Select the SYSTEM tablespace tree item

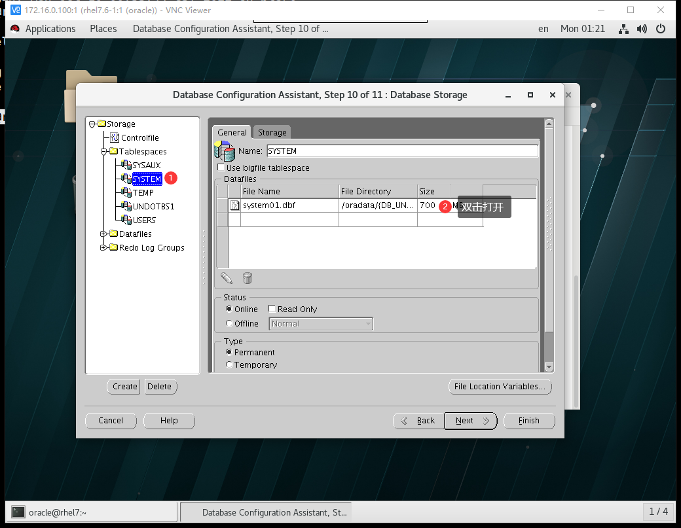click(147, 179)
